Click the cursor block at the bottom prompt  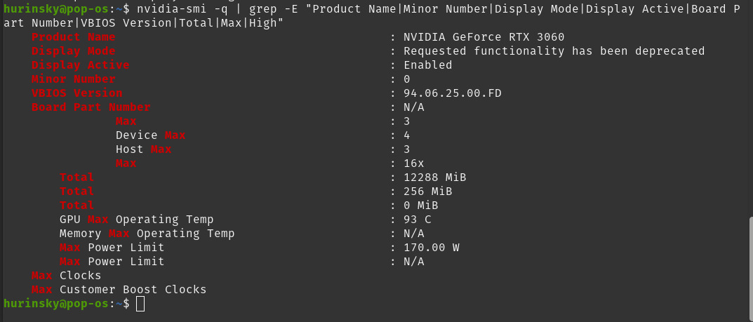[140, 304]
